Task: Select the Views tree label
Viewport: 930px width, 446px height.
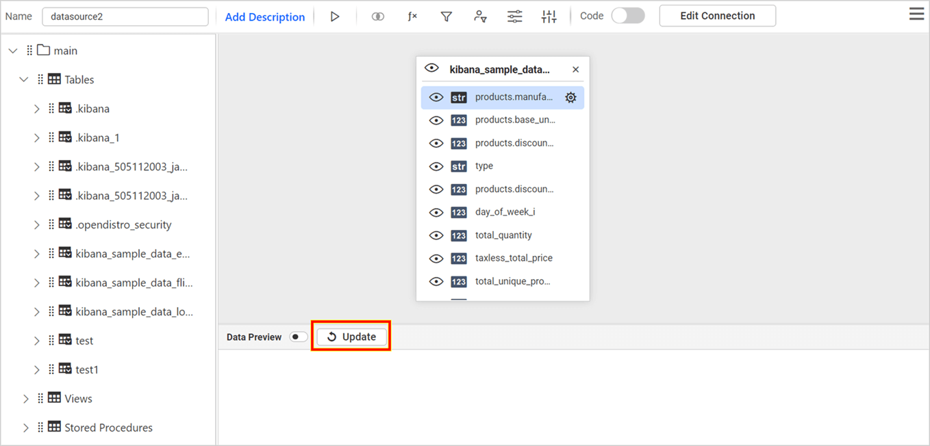Action: [78, 399]
